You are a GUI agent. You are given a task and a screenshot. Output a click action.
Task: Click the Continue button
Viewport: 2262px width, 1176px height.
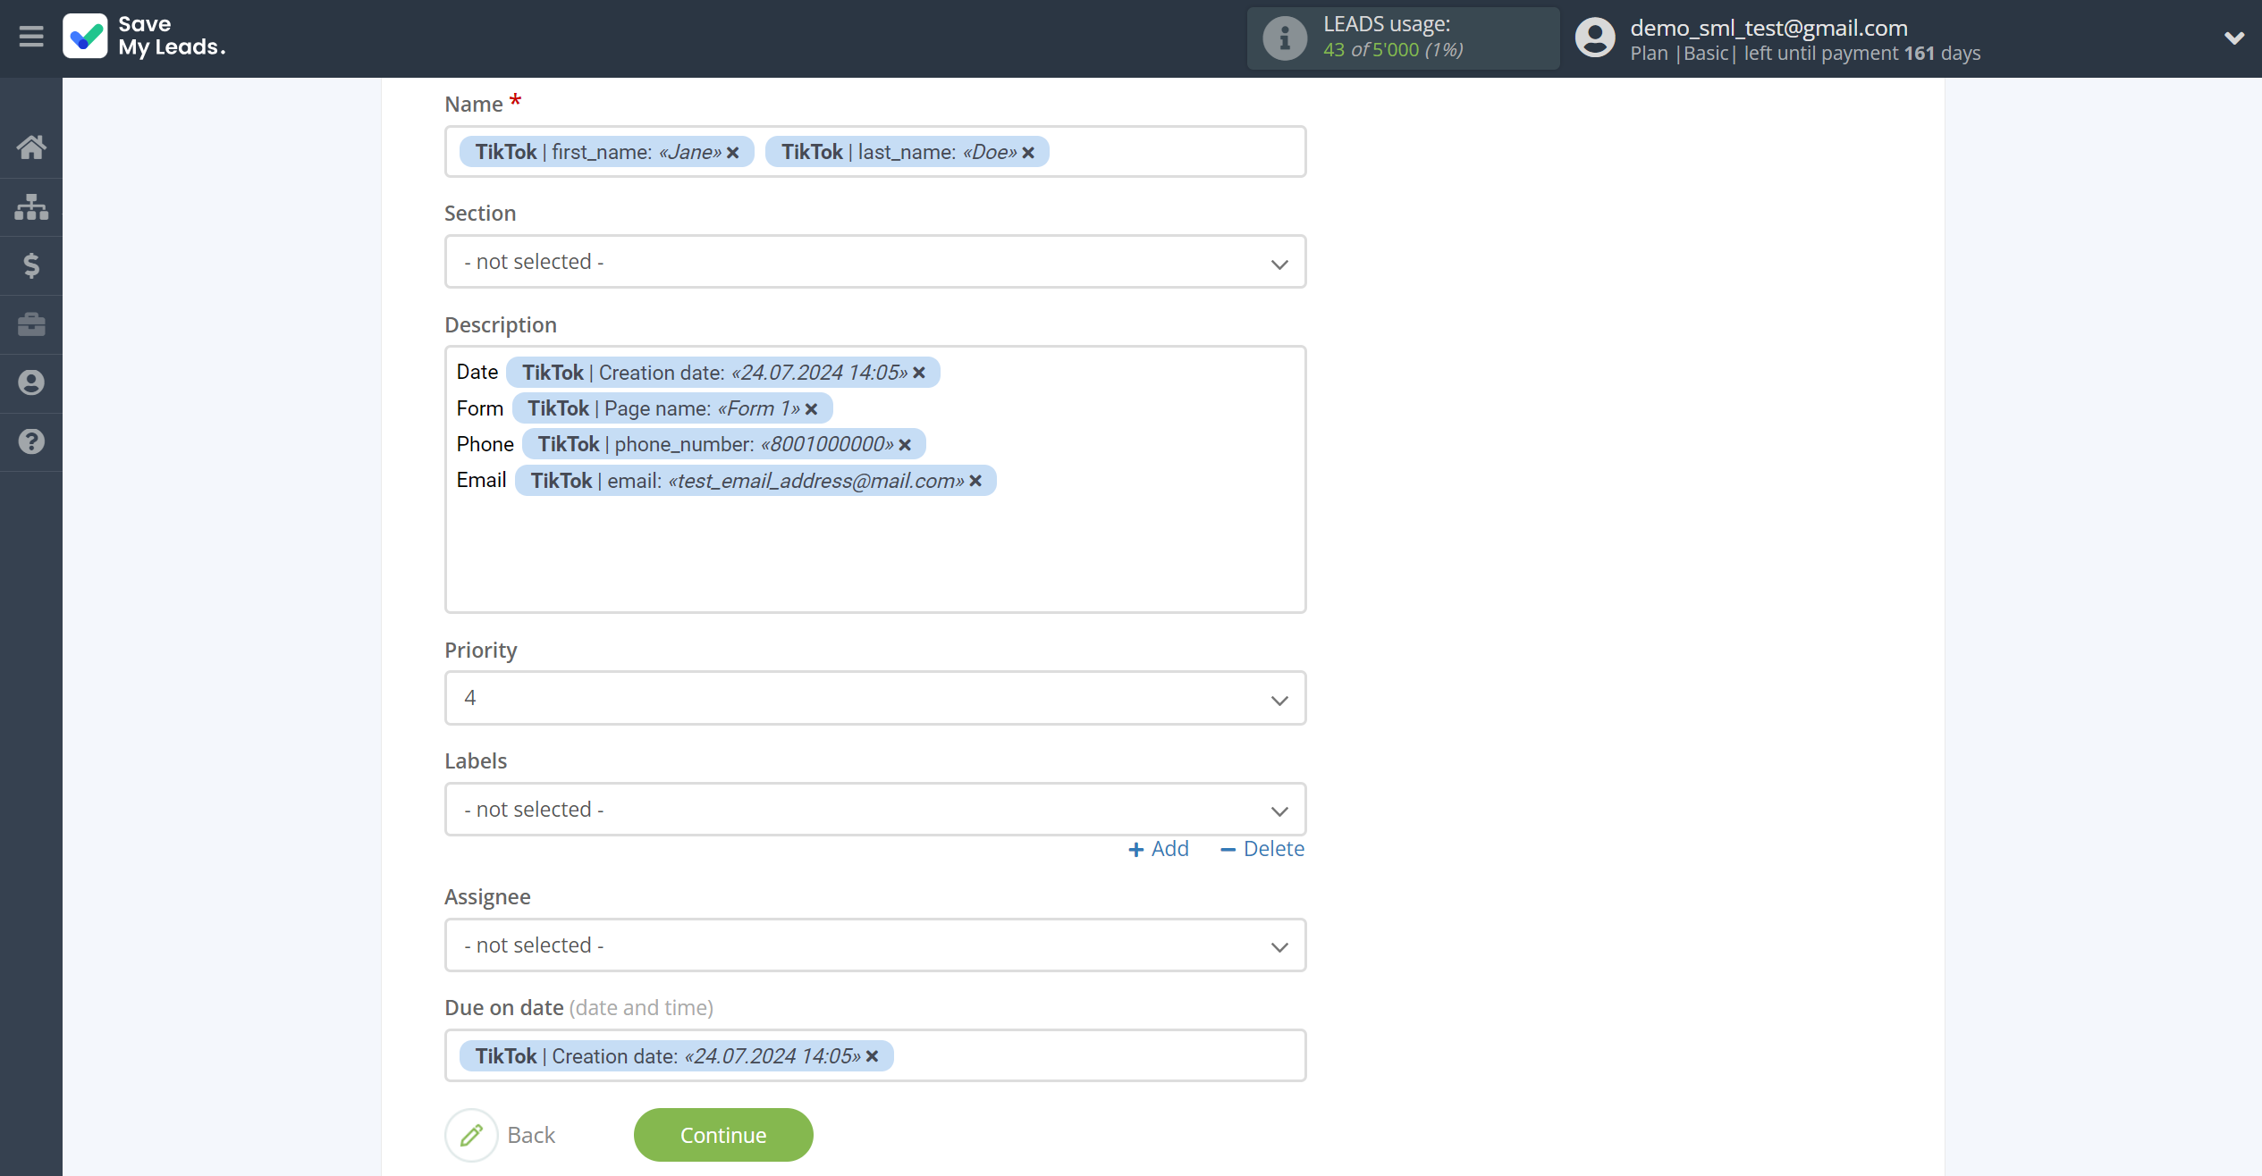[723, 1135]
